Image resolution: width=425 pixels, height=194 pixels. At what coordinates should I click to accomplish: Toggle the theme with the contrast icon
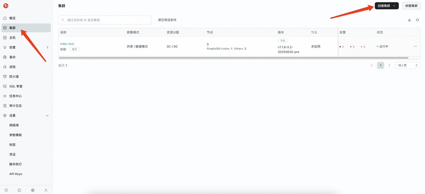coord(19,190)
